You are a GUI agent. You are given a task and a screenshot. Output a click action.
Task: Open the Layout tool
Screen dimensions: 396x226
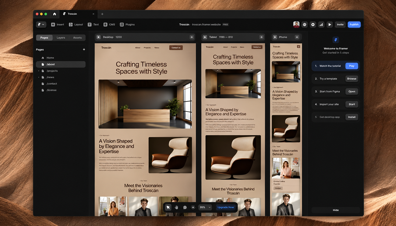click(x=76, y=25)
